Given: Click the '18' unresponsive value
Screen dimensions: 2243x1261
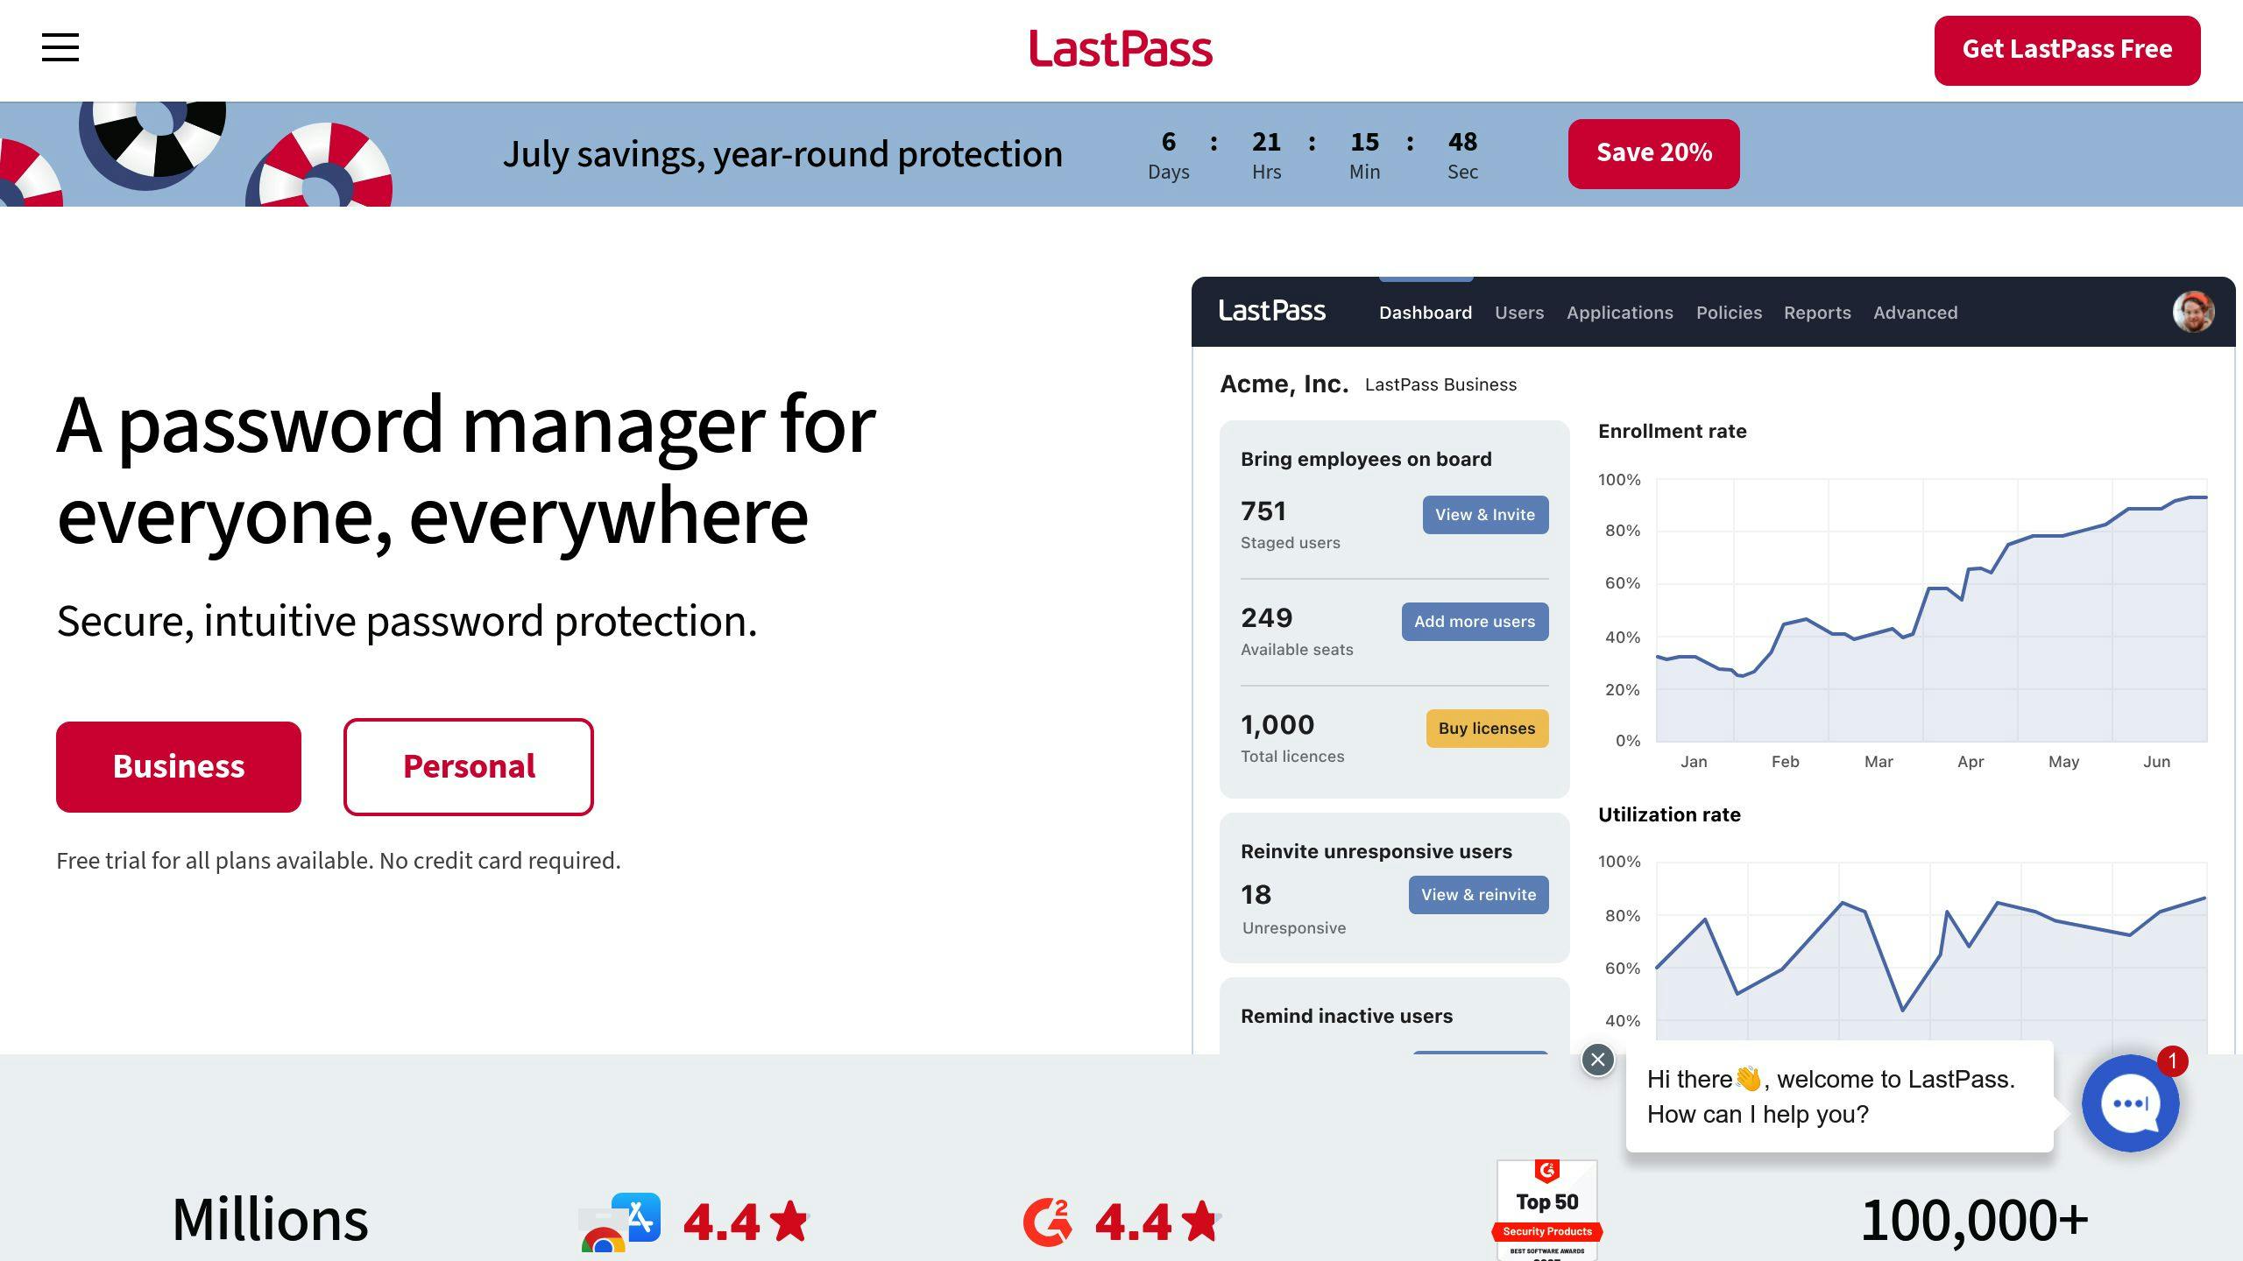Looking at the screenshot, I should tap(1256, 895).
